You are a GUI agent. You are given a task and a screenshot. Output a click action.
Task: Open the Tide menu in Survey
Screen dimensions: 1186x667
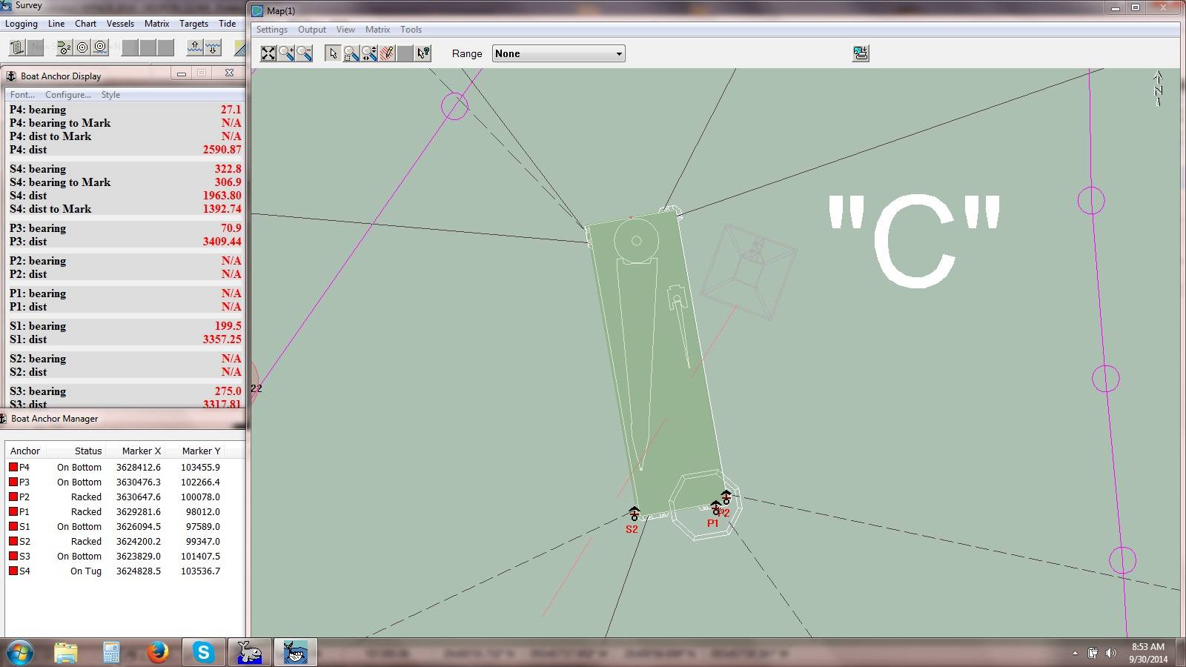pos(227,24)
